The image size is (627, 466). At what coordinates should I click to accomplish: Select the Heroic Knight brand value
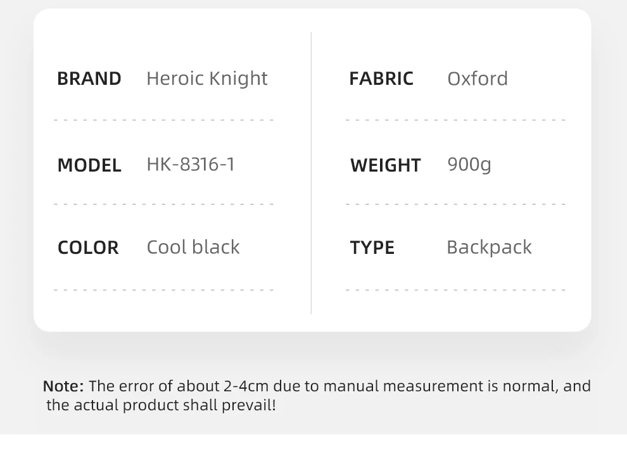pos(206,79)
